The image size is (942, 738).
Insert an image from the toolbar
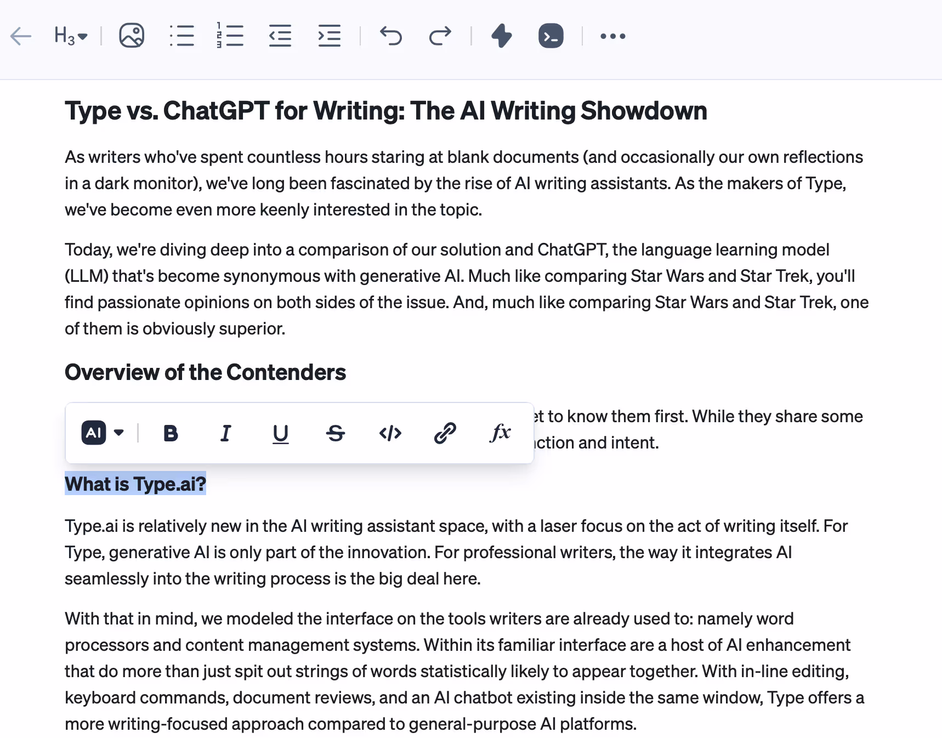tap(132, 36)
